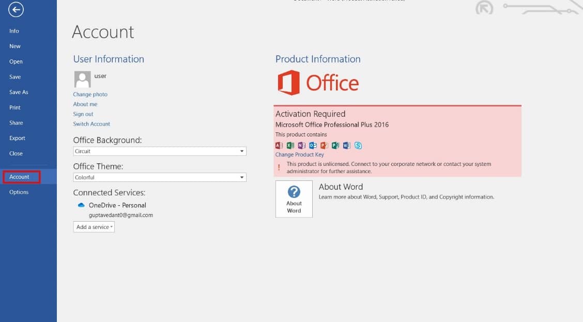The image size is (583, 322).
Task: Click the Sign out link
Action: (x=83, y=114)
